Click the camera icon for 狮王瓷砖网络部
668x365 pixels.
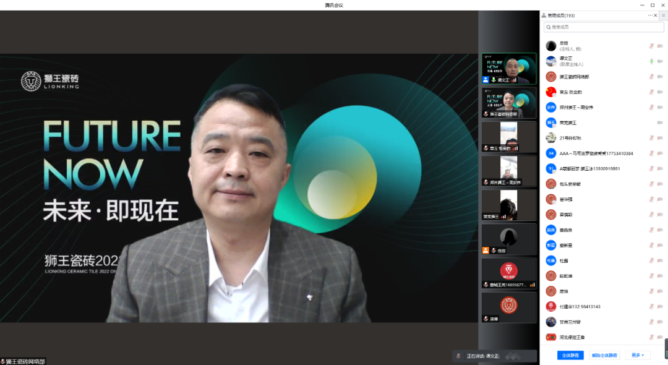click(659, 77)
